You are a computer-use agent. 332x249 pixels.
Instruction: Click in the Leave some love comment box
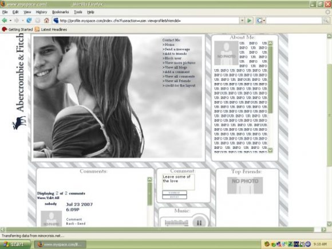(178, 181)
